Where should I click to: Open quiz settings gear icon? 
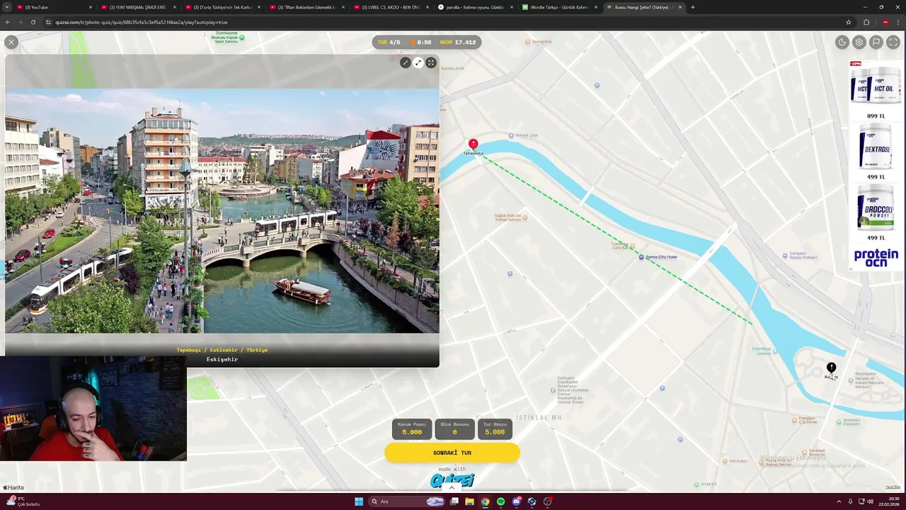click(x=859, y=42)
